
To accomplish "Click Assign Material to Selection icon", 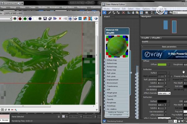I will click(118, 13).
